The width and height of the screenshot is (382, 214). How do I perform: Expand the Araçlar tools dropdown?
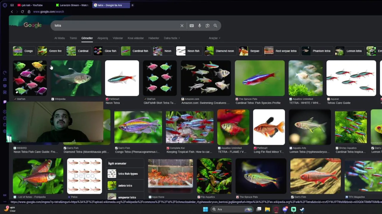(x=215, y=38)
